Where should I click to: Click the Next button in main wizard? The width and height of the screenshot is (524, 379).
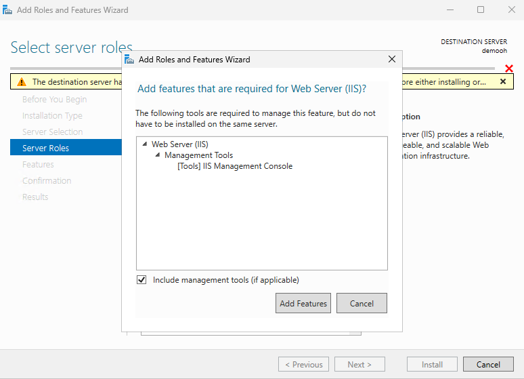pos(359,364)
